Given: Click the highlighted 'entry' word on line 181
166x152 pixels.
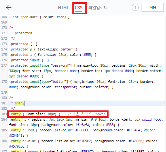Looking at the screenshot, I should pyautogui.click(x=19, y=103).
